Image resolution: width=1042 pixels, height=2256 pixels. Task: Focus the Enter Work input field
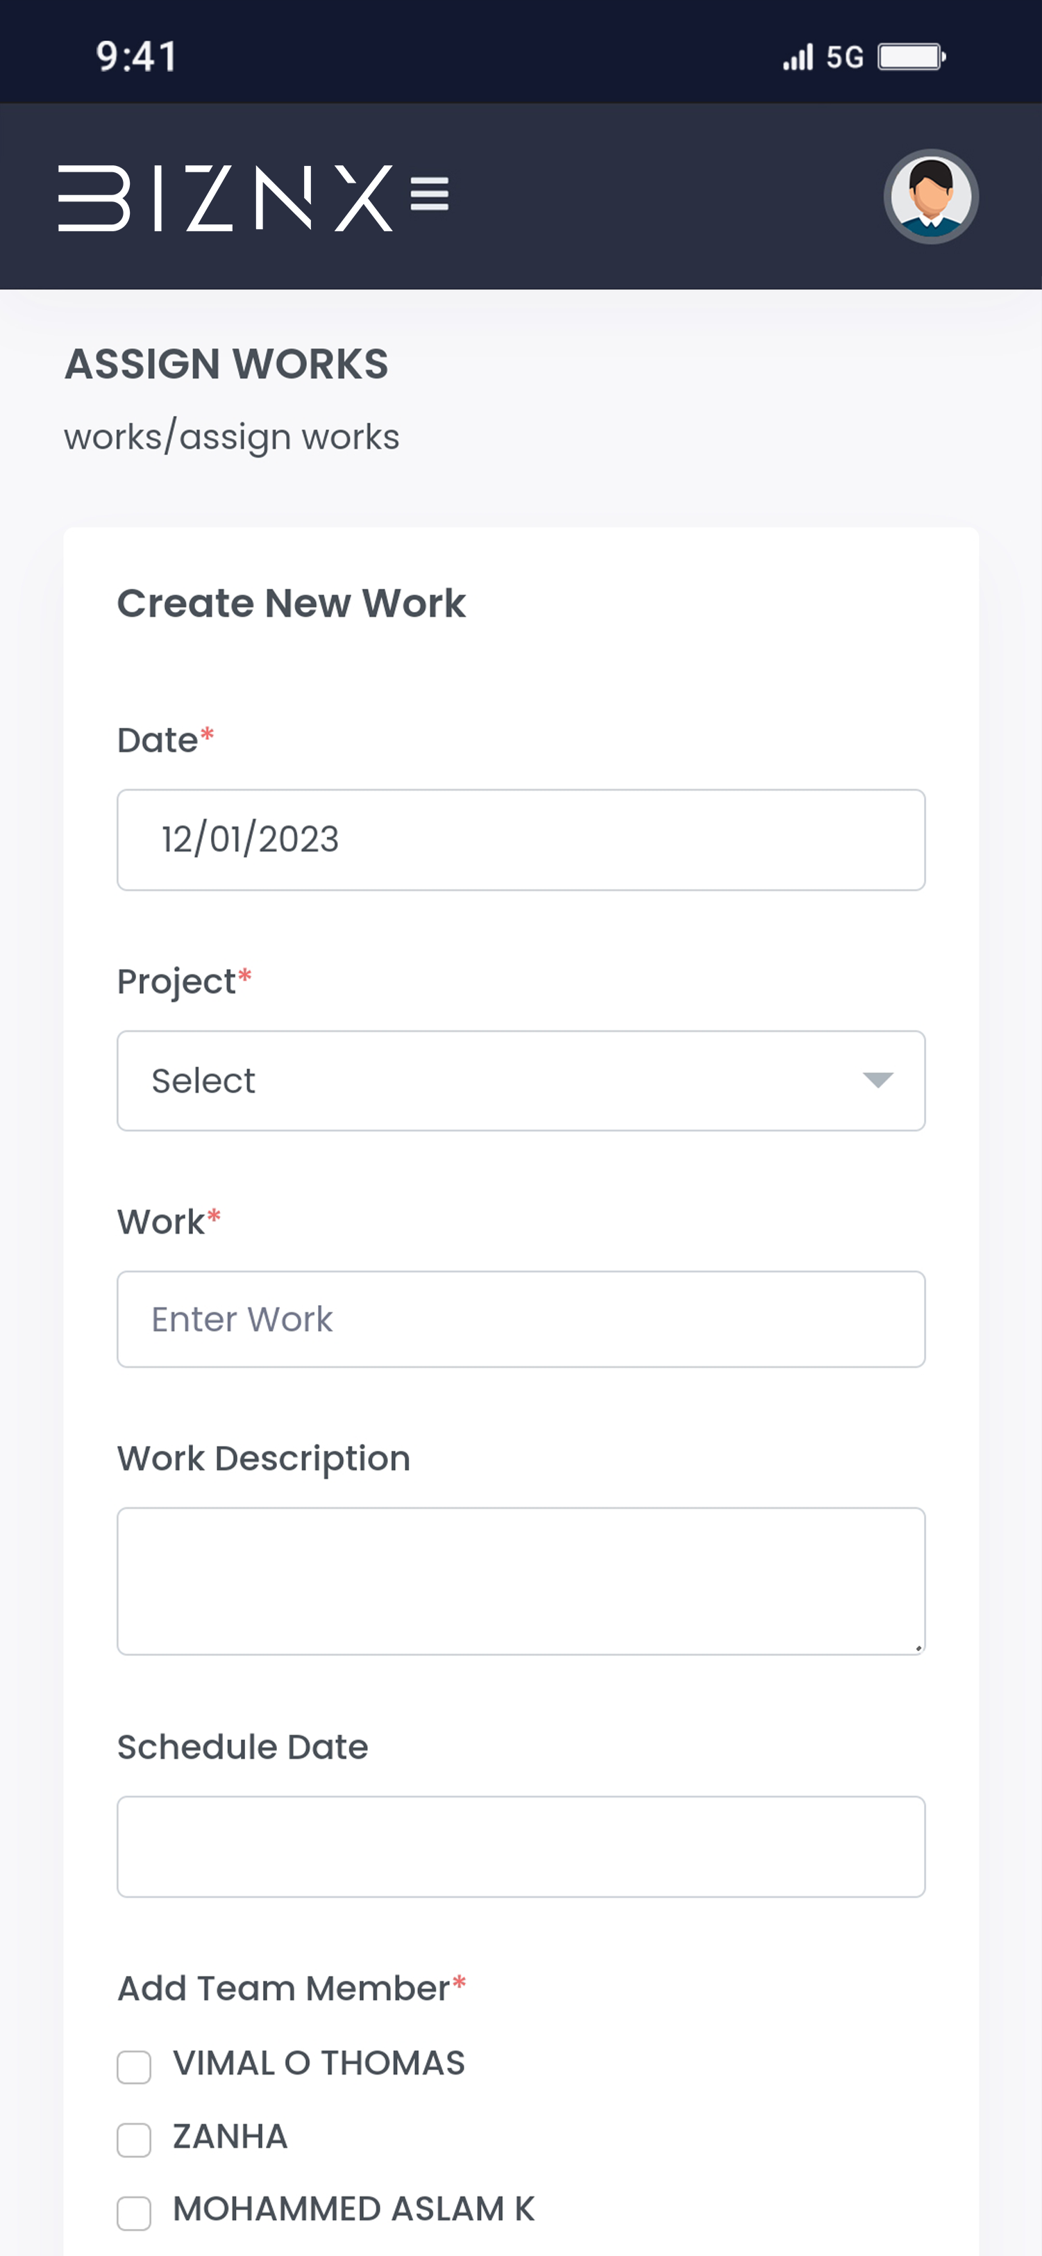tap(521, 1319)
